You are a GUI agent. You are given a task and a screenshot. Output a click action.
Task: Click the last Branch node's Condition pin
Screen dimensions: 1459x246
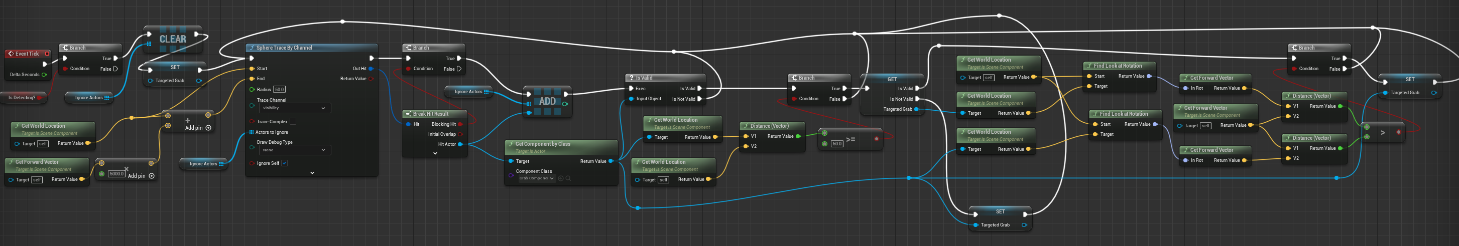click(1294, 69)
